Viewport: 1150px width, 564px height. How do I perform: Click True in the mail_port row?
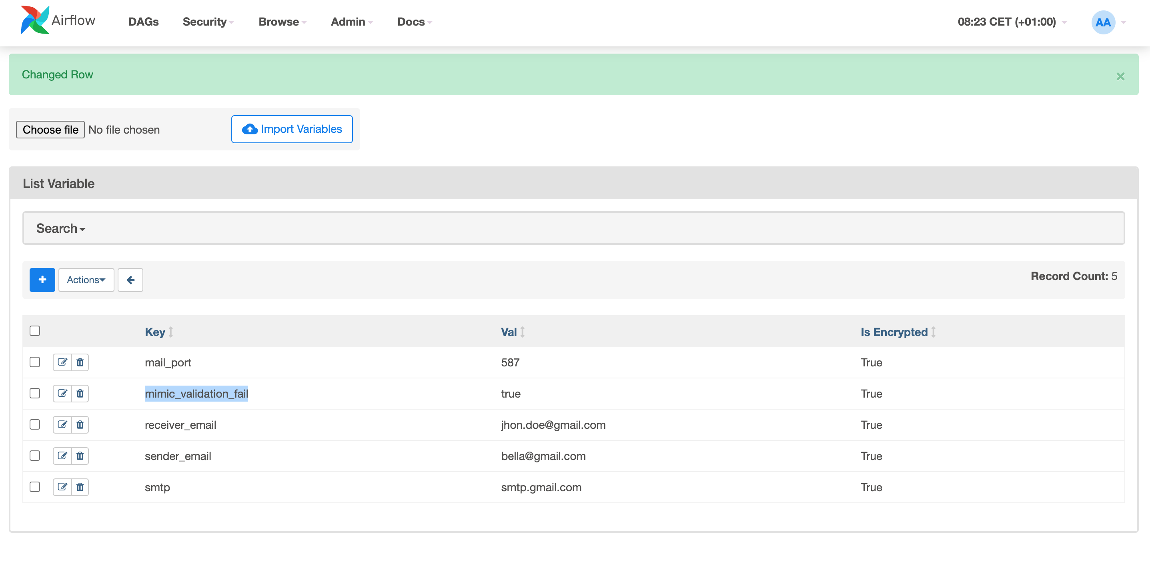pyautogui.click(x=872, y=362)
